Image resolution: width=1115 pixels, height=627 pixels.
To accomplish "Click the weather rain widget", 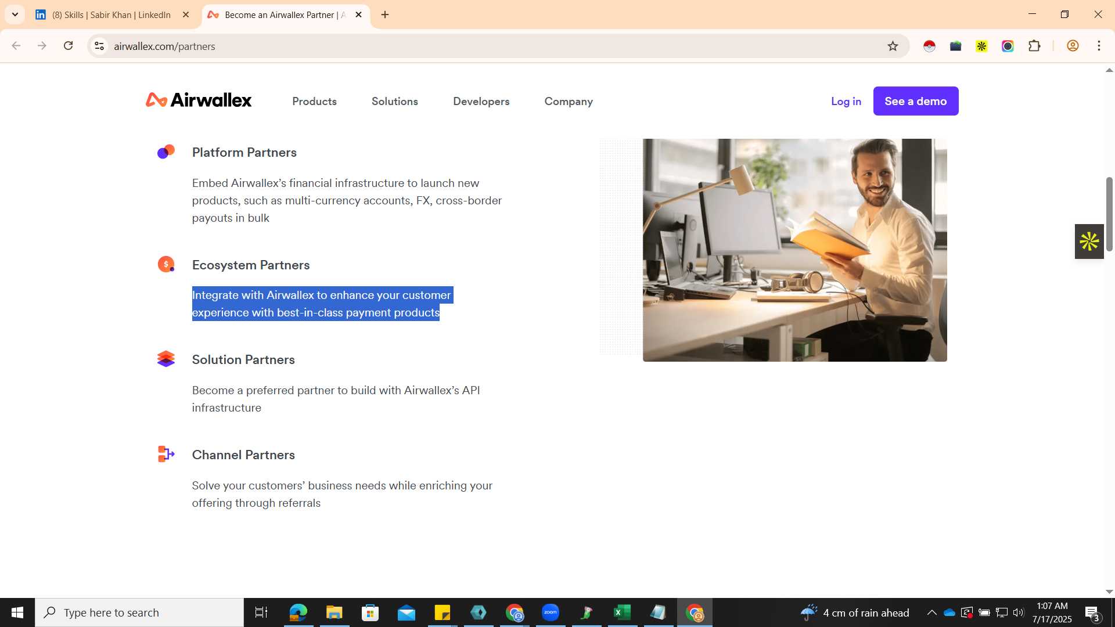I will click(855, 612).
